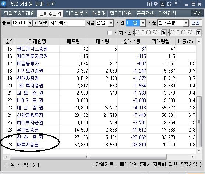Open the 기간 1일 dropdown arrow
Viewport: 205px width, 174px height.
pos(143,23)
